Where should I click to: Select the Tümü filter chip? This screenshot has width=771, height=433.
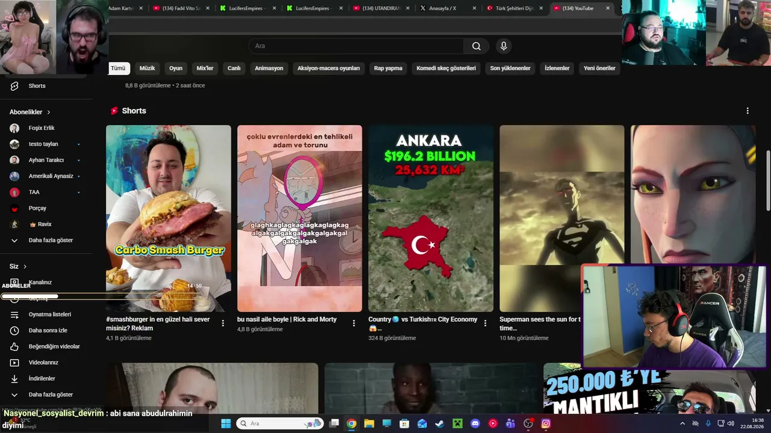118,69
